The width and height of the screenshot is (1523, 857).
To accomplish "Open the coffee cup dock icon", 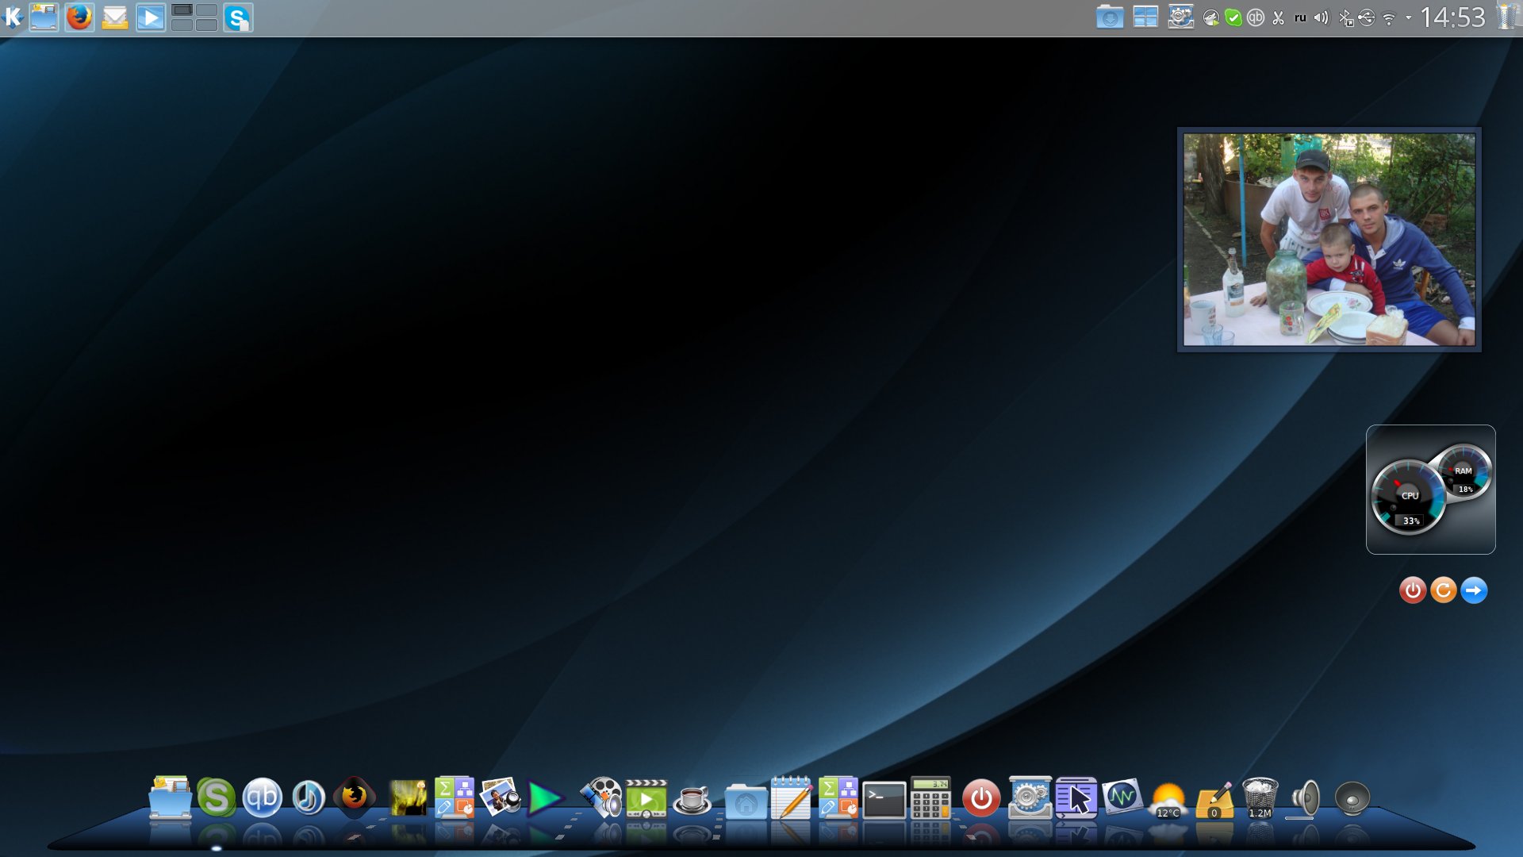I will pos(692,799).
